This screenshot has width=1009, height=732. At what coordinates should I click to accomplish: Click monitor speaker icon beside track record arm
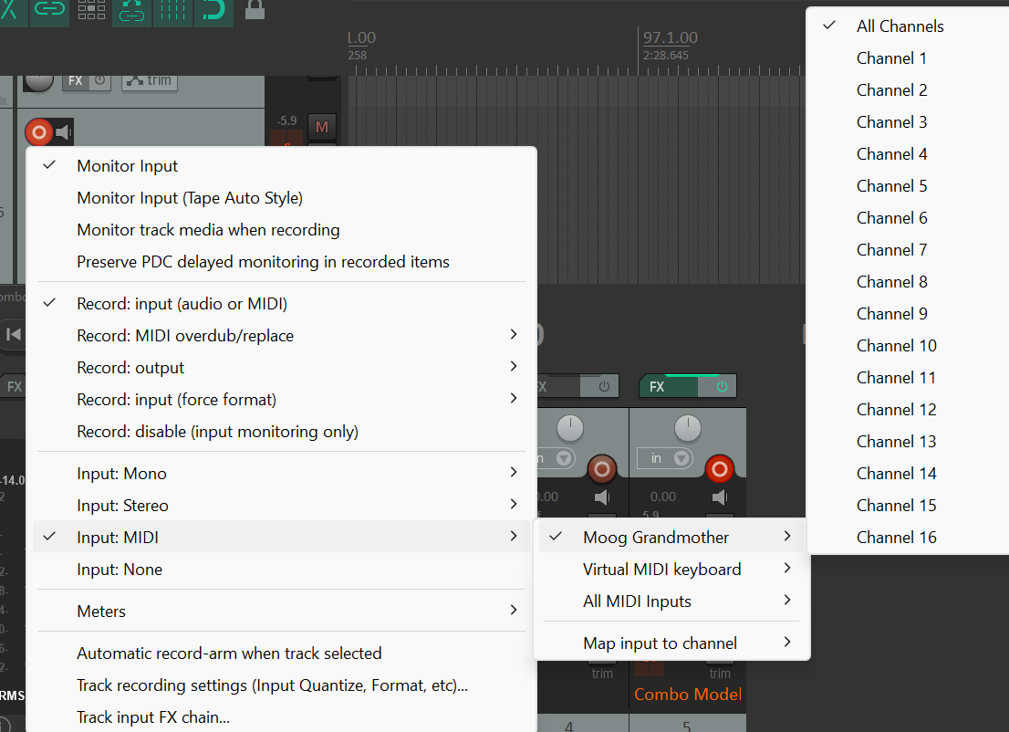(x=64, y=132)
